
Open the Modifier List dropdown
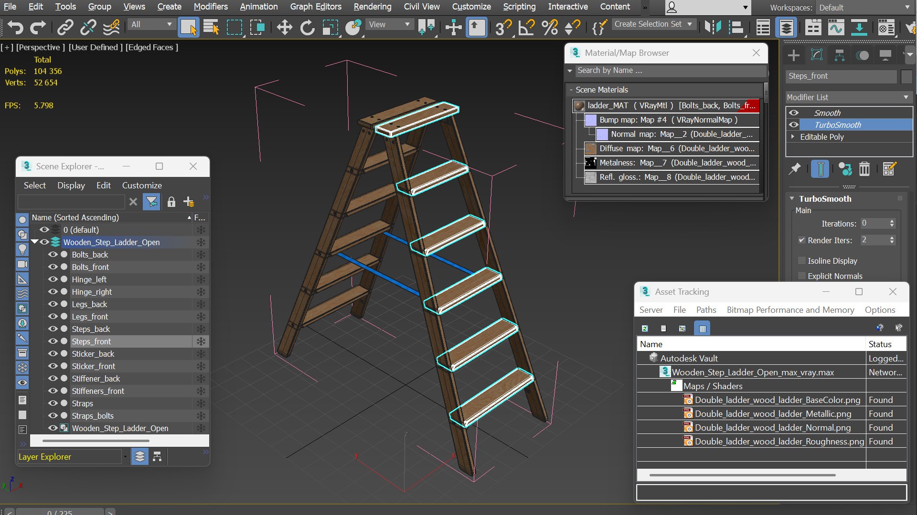coord(849,97)
